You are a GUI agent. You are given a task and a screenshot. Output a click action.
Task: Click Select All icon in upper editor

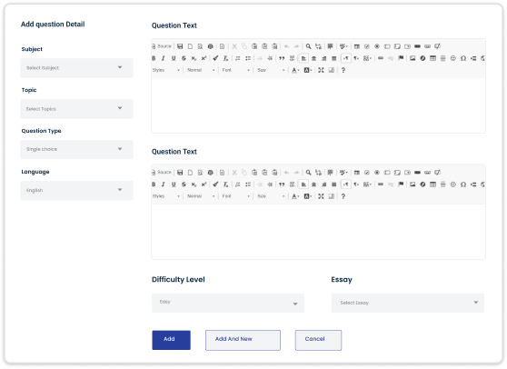[x=330, y=46]
